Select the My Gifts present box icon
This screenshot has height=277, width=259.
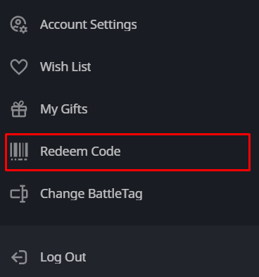tap(19, 109)
